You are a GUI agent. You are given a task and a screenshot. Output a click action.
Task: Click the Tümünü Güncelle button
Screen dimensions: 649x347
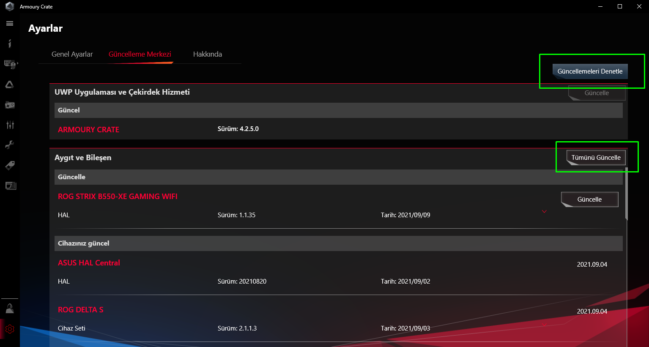pos(596,158)
